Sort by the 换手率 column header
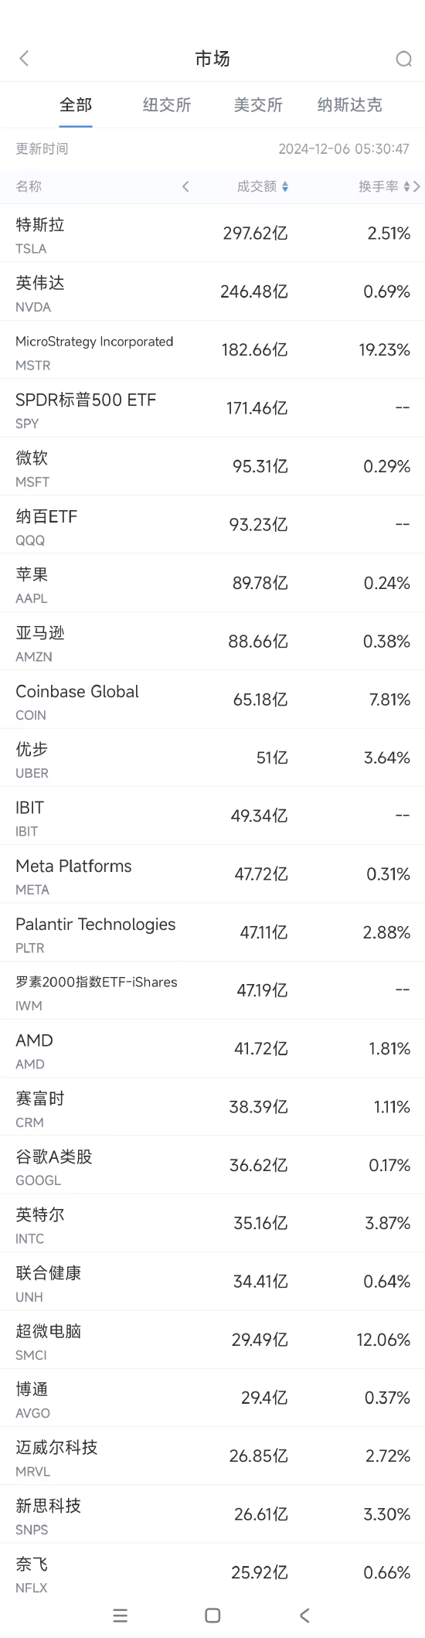425x1638 pixels. click(x=379, y=186)
